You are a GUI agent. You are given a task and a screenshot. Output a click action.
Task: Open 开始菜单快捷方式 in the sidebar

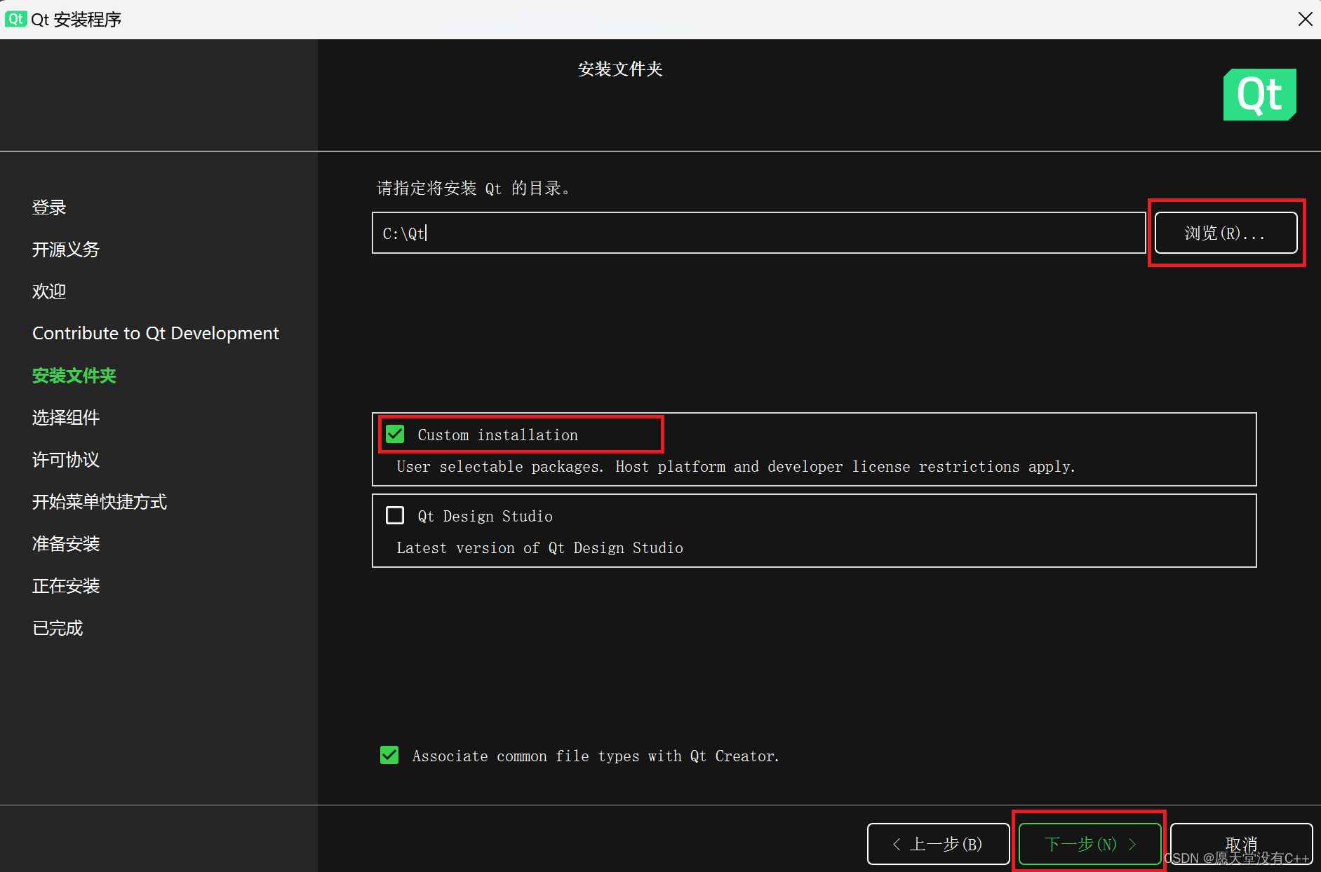click(x=99, y=502)
